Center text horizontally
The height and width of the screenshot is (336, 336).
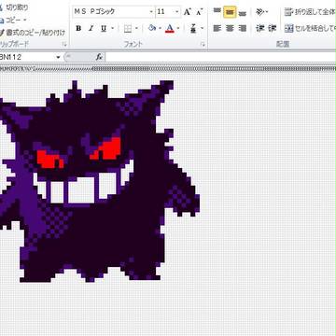point(230,28)
